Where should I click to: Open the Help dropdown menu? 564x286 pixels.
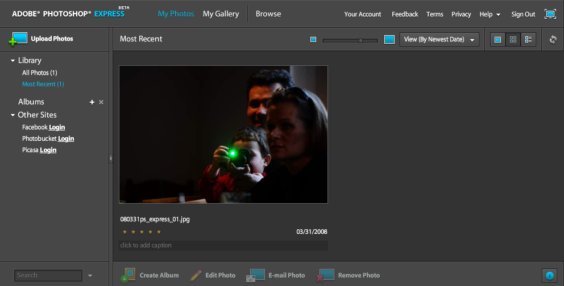pos(490,14)
